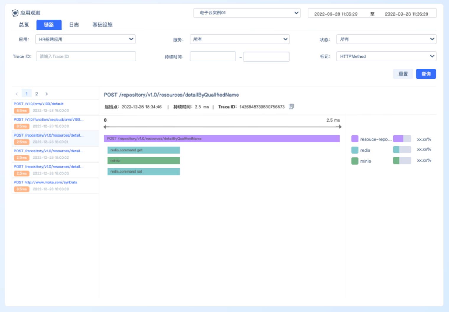Image resolution: width=449 pixels, height=312 pixels.
Task: Select the redis.command get span bar
Action: click(x=144, y=150)
